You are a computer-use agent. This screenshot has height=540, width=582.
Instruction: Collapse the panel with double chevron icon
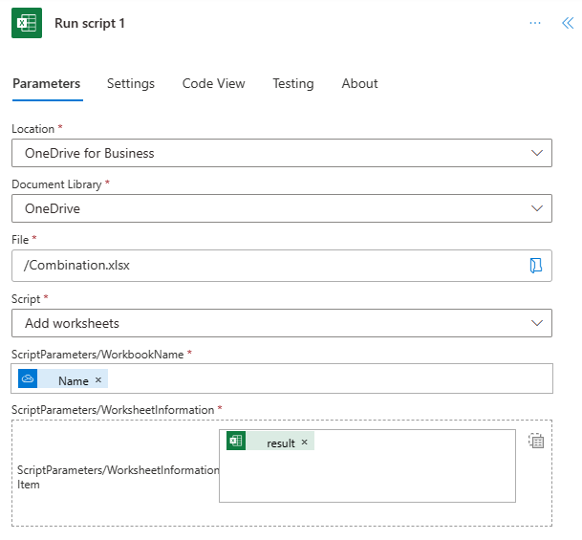coord(568,23)
